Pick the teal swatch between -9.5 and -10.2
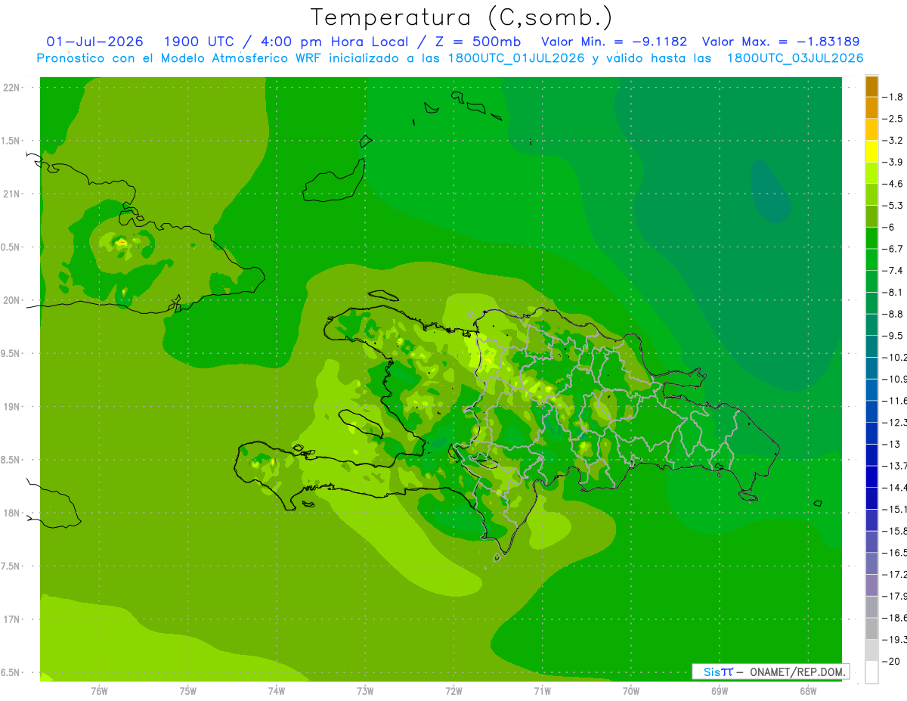Screen dimensions: 907x701 click(x=871, y=346)
